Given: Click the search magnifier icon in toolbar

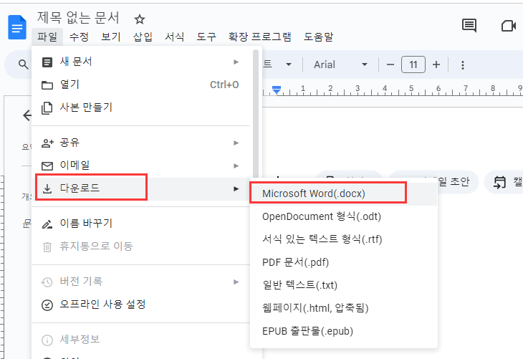Looking at the screenshot, I should point(22,65).
